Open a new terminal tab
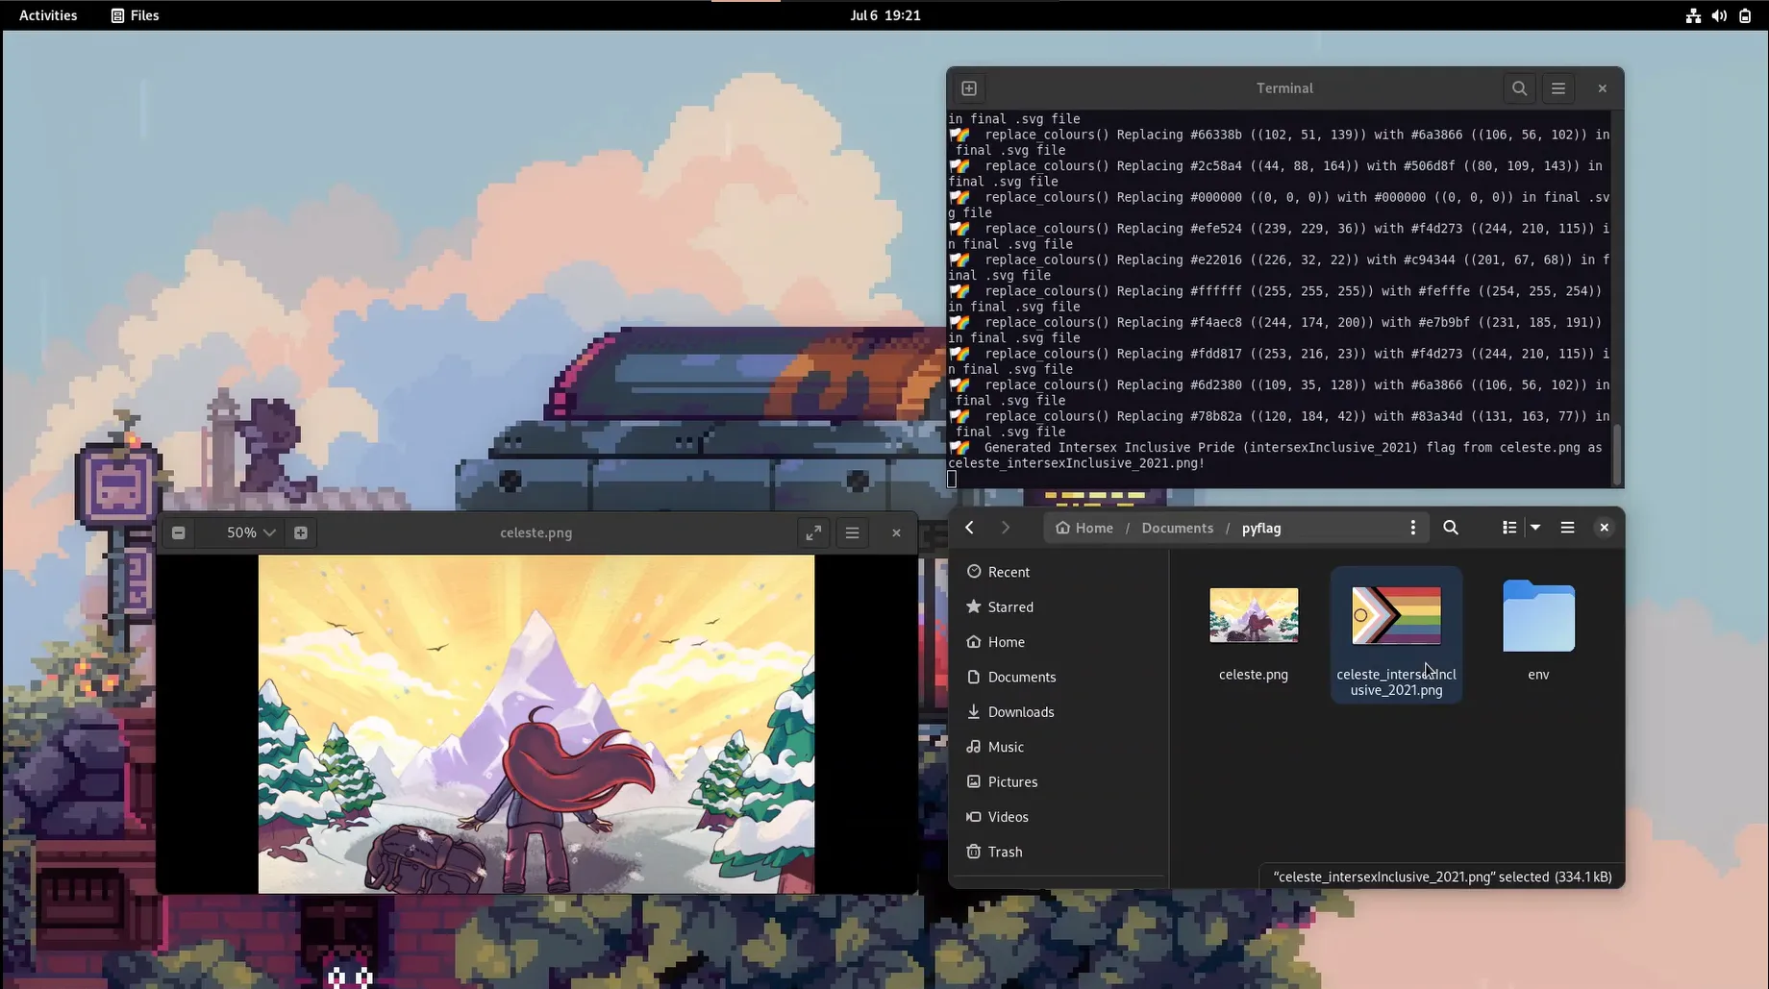This screenshot has width=1769, height=989. (969, 88)
